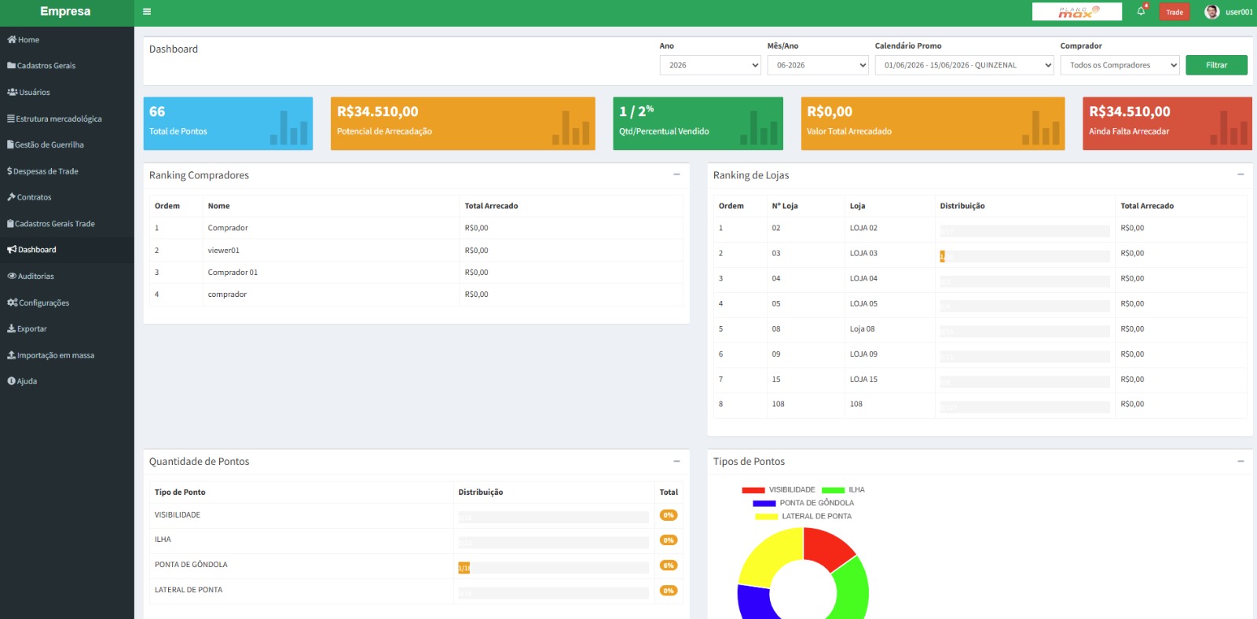
Task: Click the viewer01 name in Ranking Compradores
Action: click(x=224, y=251)
